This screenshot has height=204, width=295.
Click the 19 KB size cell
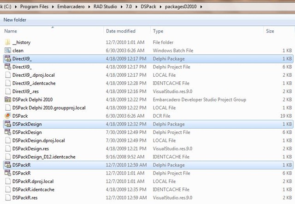tap(286, 116)
